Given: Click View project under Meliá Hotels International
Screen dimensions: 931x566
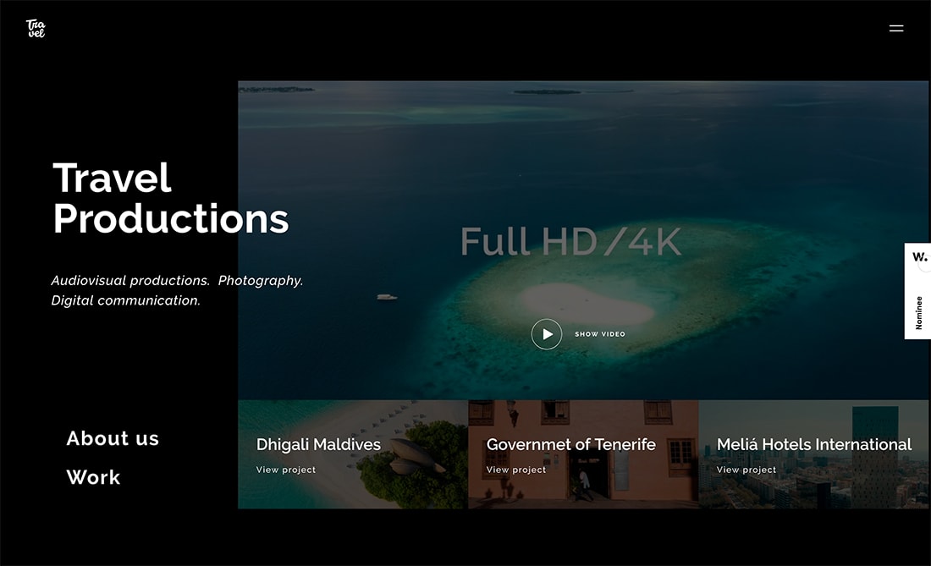Looking at the screenshot, I should coord(746,470).
